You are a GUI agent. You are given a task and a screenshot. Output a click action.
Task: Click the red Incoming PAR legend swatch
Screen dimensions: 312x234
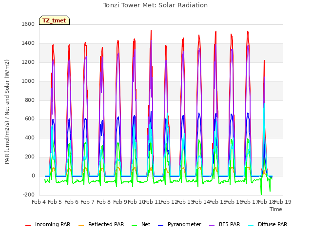click(28, 225)
